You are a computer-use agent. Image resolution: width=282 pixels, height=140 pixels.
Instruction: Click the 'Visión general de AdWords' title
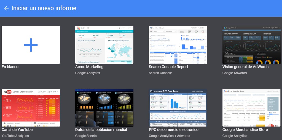tap(245, 67)
